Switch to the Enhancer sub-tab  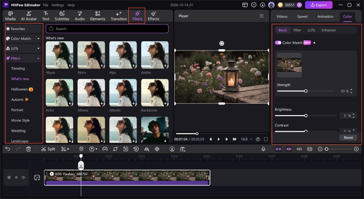(329, 30)
